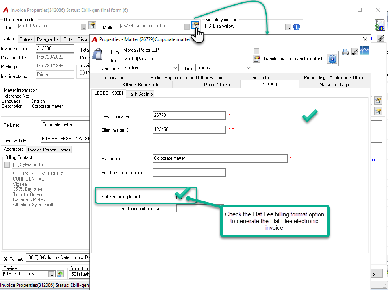Click the Client matter ID field

[x=189, y=129]
